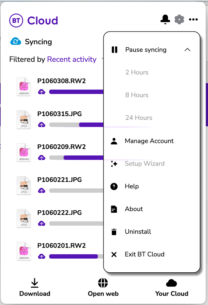The height and width of the screenshot is (305, 208).
Task: Open the notifications bell icon
Action: (165, 19)
